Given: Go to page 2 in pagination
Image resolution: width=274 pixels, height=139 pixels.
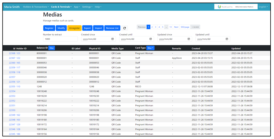Looking at the screenshot, I should [152, 27].
